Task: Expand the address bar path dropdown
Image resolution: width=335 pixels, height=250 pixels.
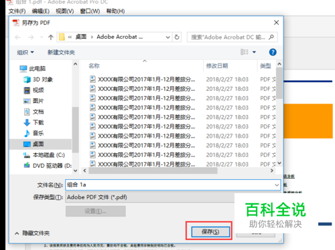Action: (x=167, y=37)
